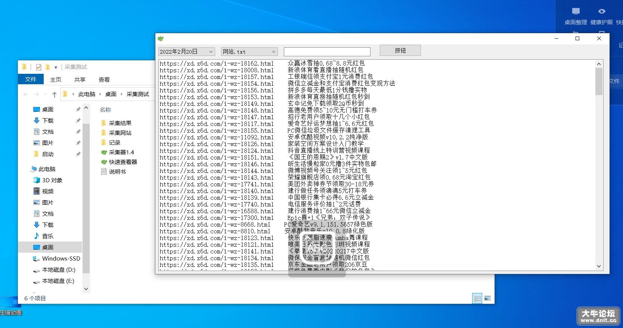This screenshot has height=328, width=623.
Task: Open 本地磁盘 (E:) in navigation pane
Action: pos(54,281)
